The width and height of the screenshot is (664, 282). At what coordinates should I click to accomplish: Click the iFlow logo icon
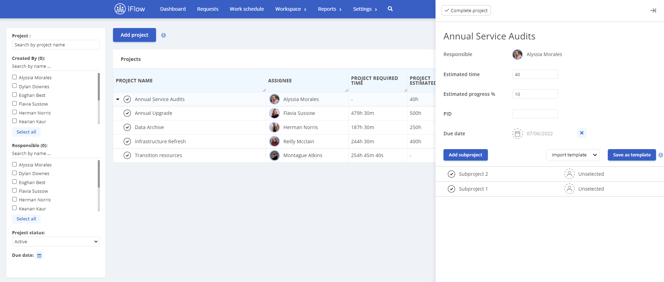pos(120,9)
